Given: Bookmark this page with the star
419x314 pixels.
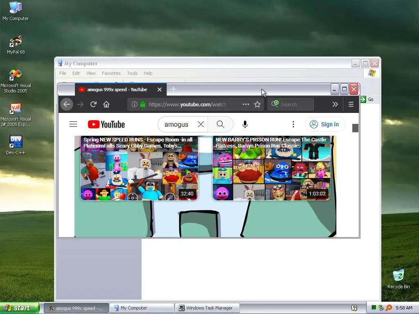Looking at the screenshot, I should tap(257, 104).
